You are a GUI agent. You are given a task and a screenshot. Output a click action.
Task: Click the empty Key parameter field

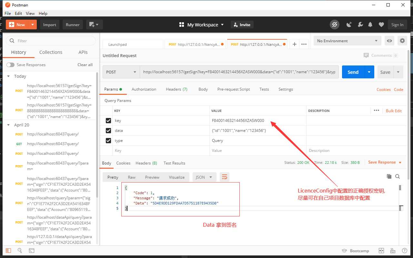click(x=161, y=151)
